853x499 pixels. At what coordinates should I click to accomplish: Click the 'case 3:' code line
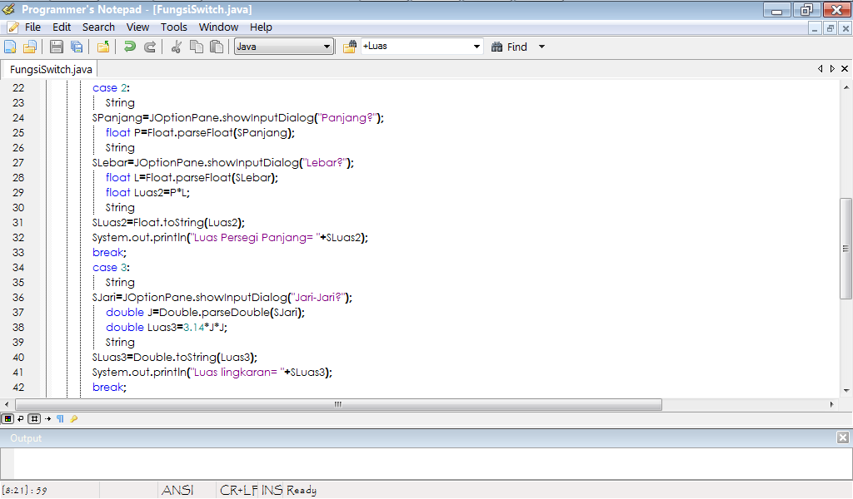click(111, 268)
